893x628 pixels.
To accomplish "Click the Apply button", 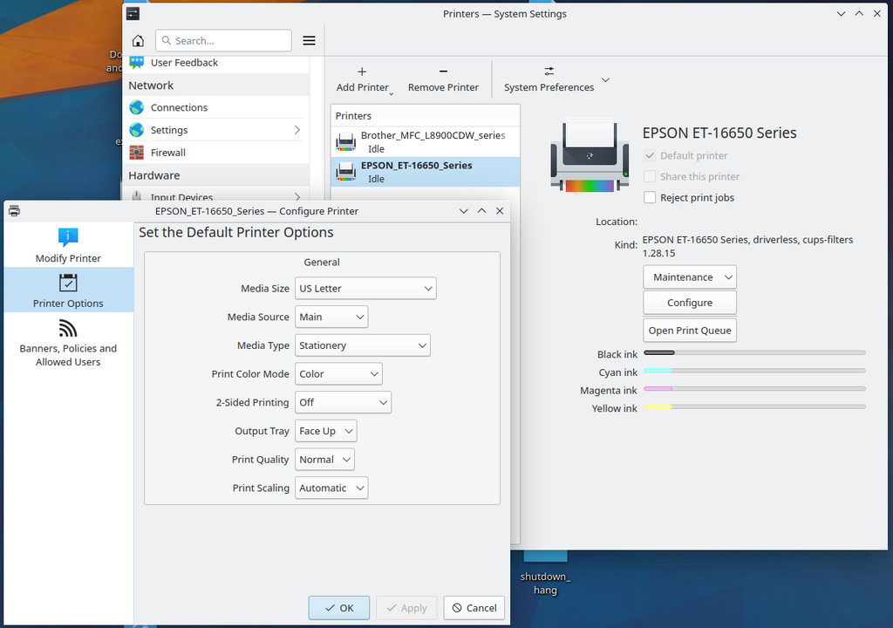I will click(x=406, y=608).
